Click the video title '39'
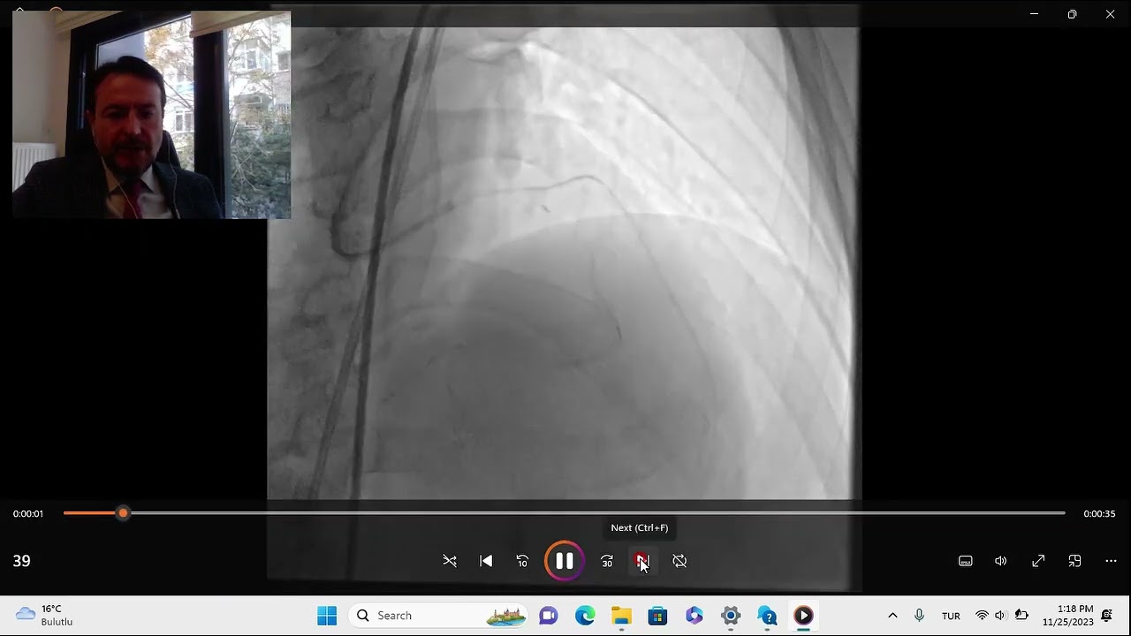The height and width of the screenshot is (636, 1131). point(21,561)
